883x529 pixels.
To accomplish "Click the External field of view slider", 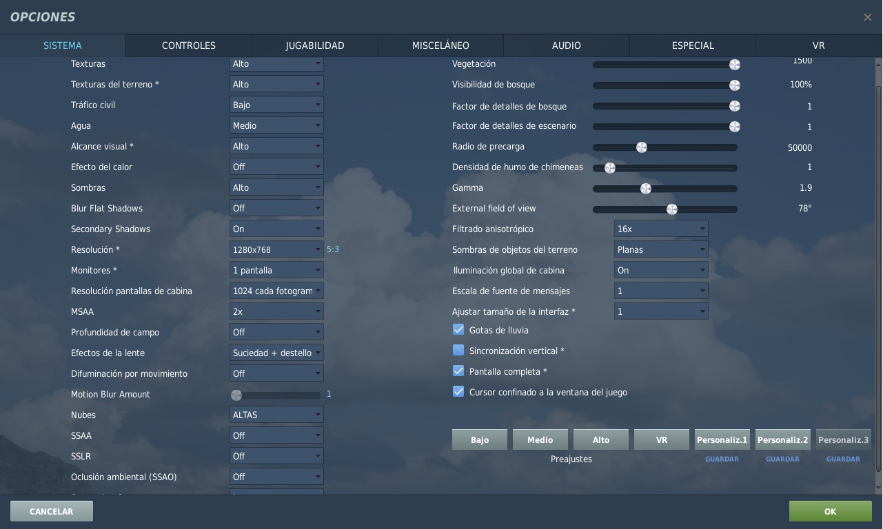I will pyautogui.click(x=665, y=209).
